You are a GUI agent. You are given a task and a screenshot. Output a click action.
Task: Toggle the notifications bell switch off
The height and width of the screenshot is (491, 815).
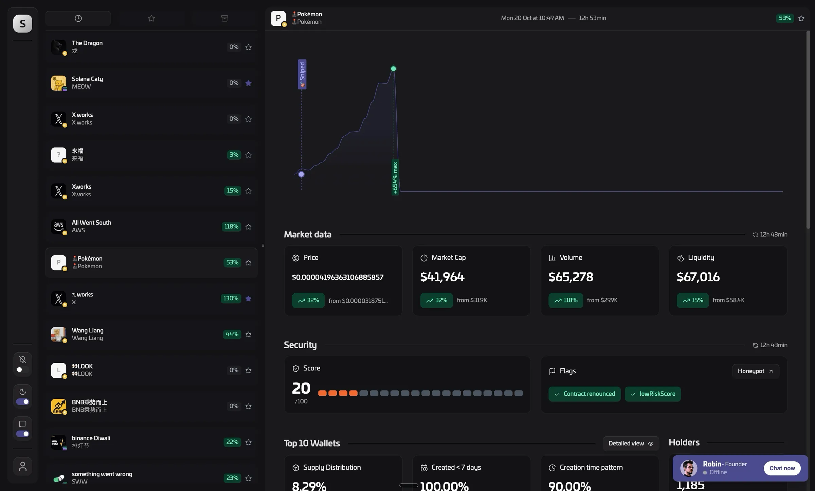coord(22,370)
